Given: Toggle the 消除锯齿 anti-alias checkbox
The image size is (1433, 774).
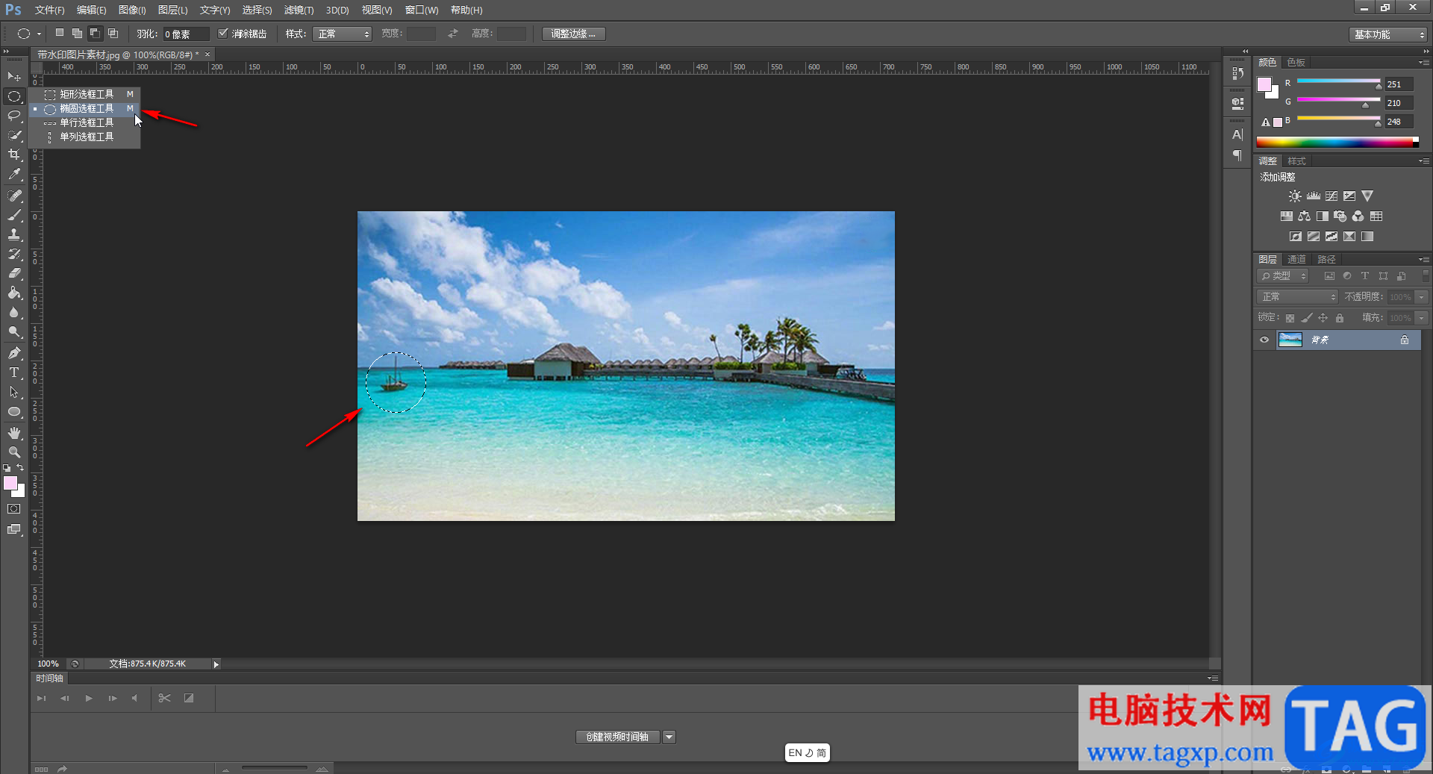Looking at the screenshot, I should point(222,34).
